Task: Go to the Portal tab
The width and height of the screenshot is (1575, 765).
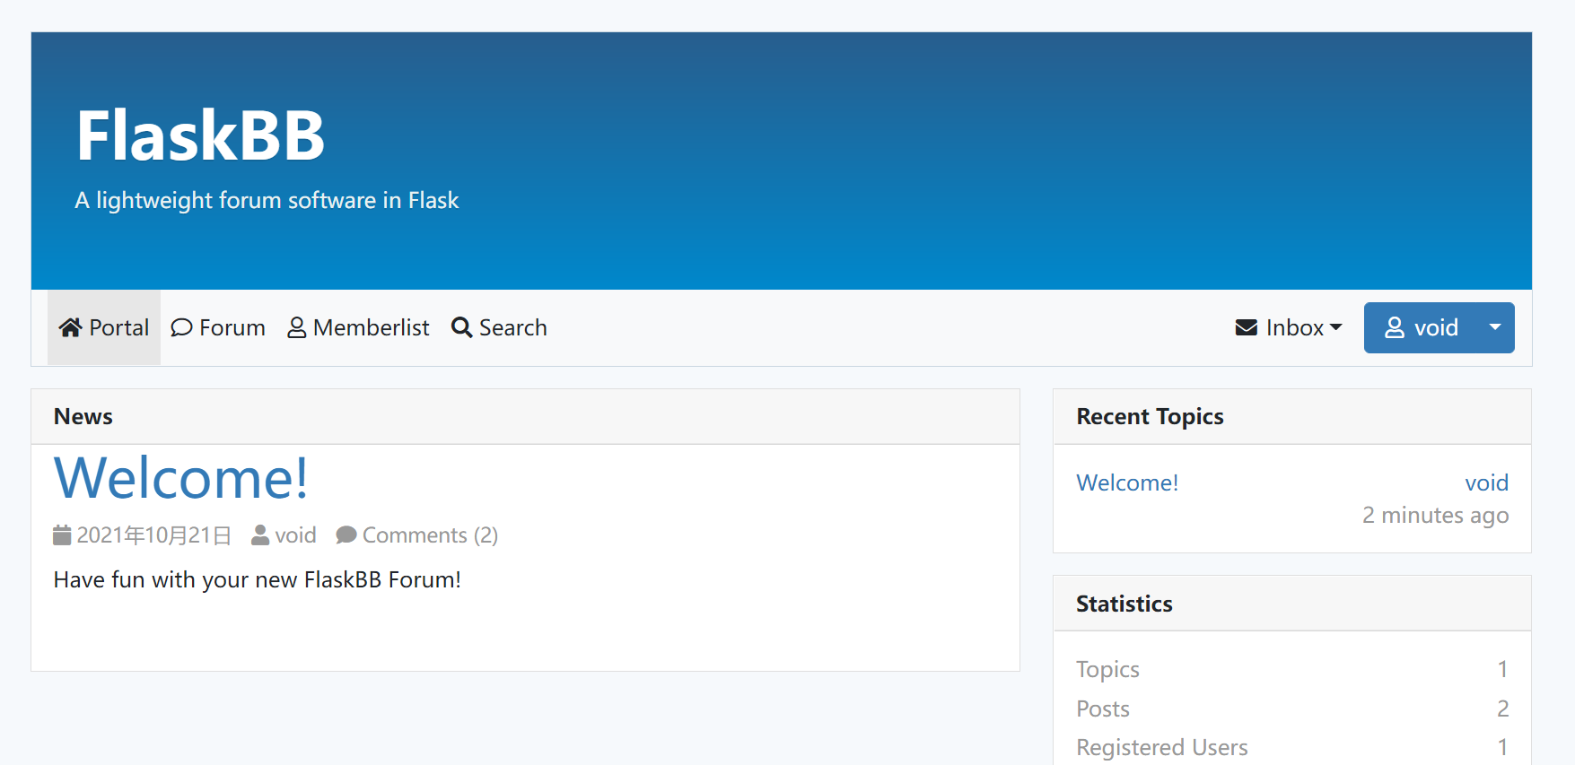Action: (x=104, y=327)
